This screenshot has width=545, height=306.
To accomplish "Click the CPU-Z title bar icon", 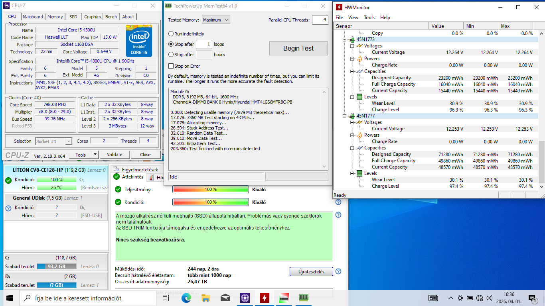I will 6,6.
